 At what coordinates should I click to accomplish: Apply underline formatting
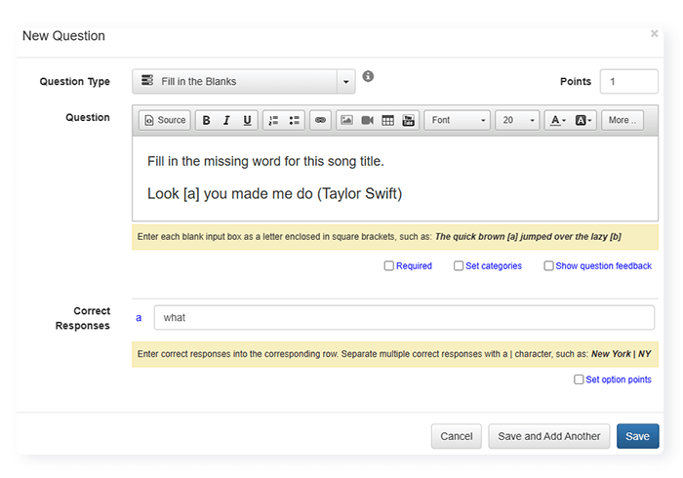point(247,120)
